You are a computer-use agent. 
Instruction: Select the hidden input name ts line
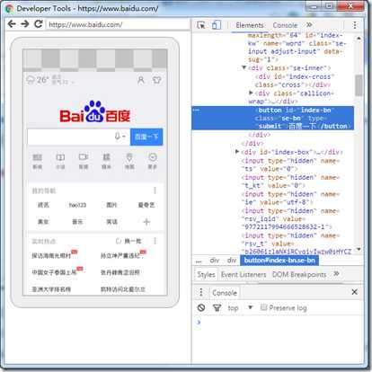(x=290, y=164)
